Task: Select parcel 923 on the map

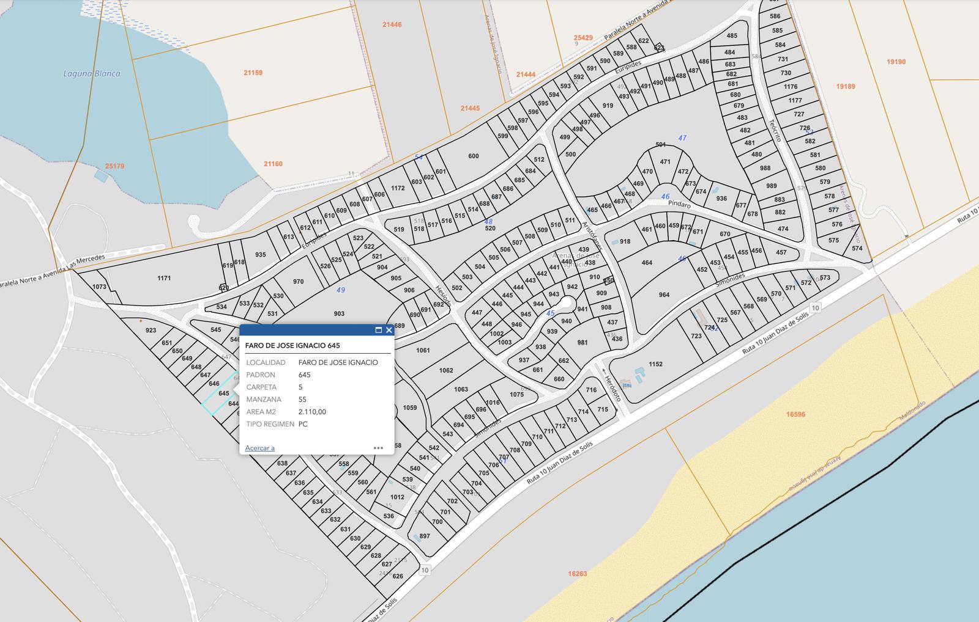Action: pyautogui.click(x=151, y=330)
